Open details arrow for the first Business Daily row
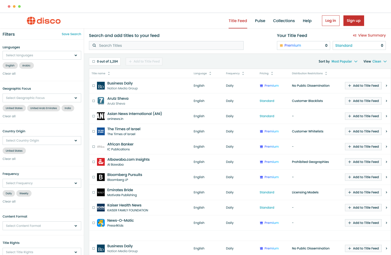Viewport: 391px width, 255px height. (x=387, y=86)
